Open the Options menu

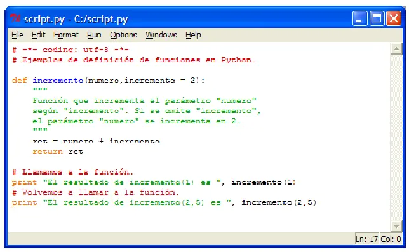[x=123, y=35]
